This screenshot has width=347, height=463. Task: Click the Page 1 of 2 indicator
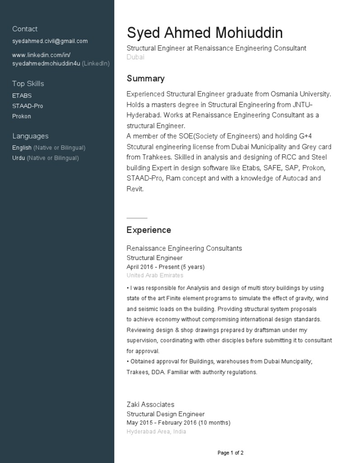(x=230, y=453)
